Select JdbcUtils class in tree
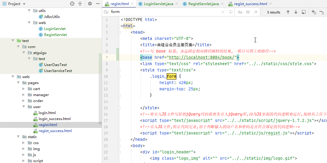The height and width of the screenshot is (163, 327). [x=52, y=17]
